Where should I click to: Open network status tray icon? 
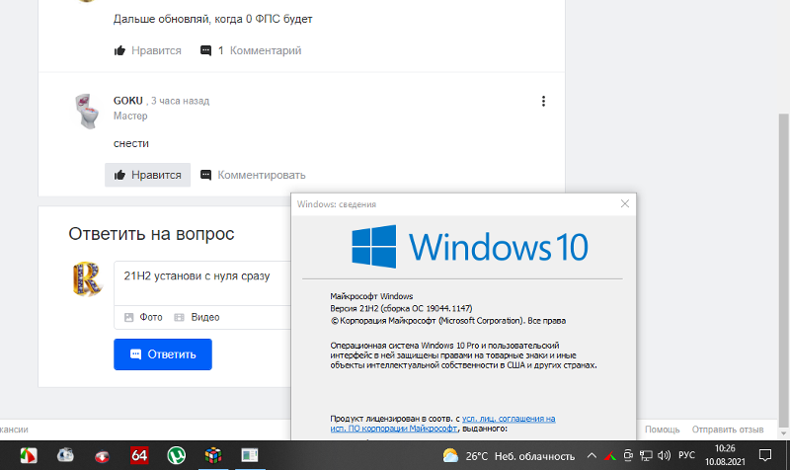[646, 456]
